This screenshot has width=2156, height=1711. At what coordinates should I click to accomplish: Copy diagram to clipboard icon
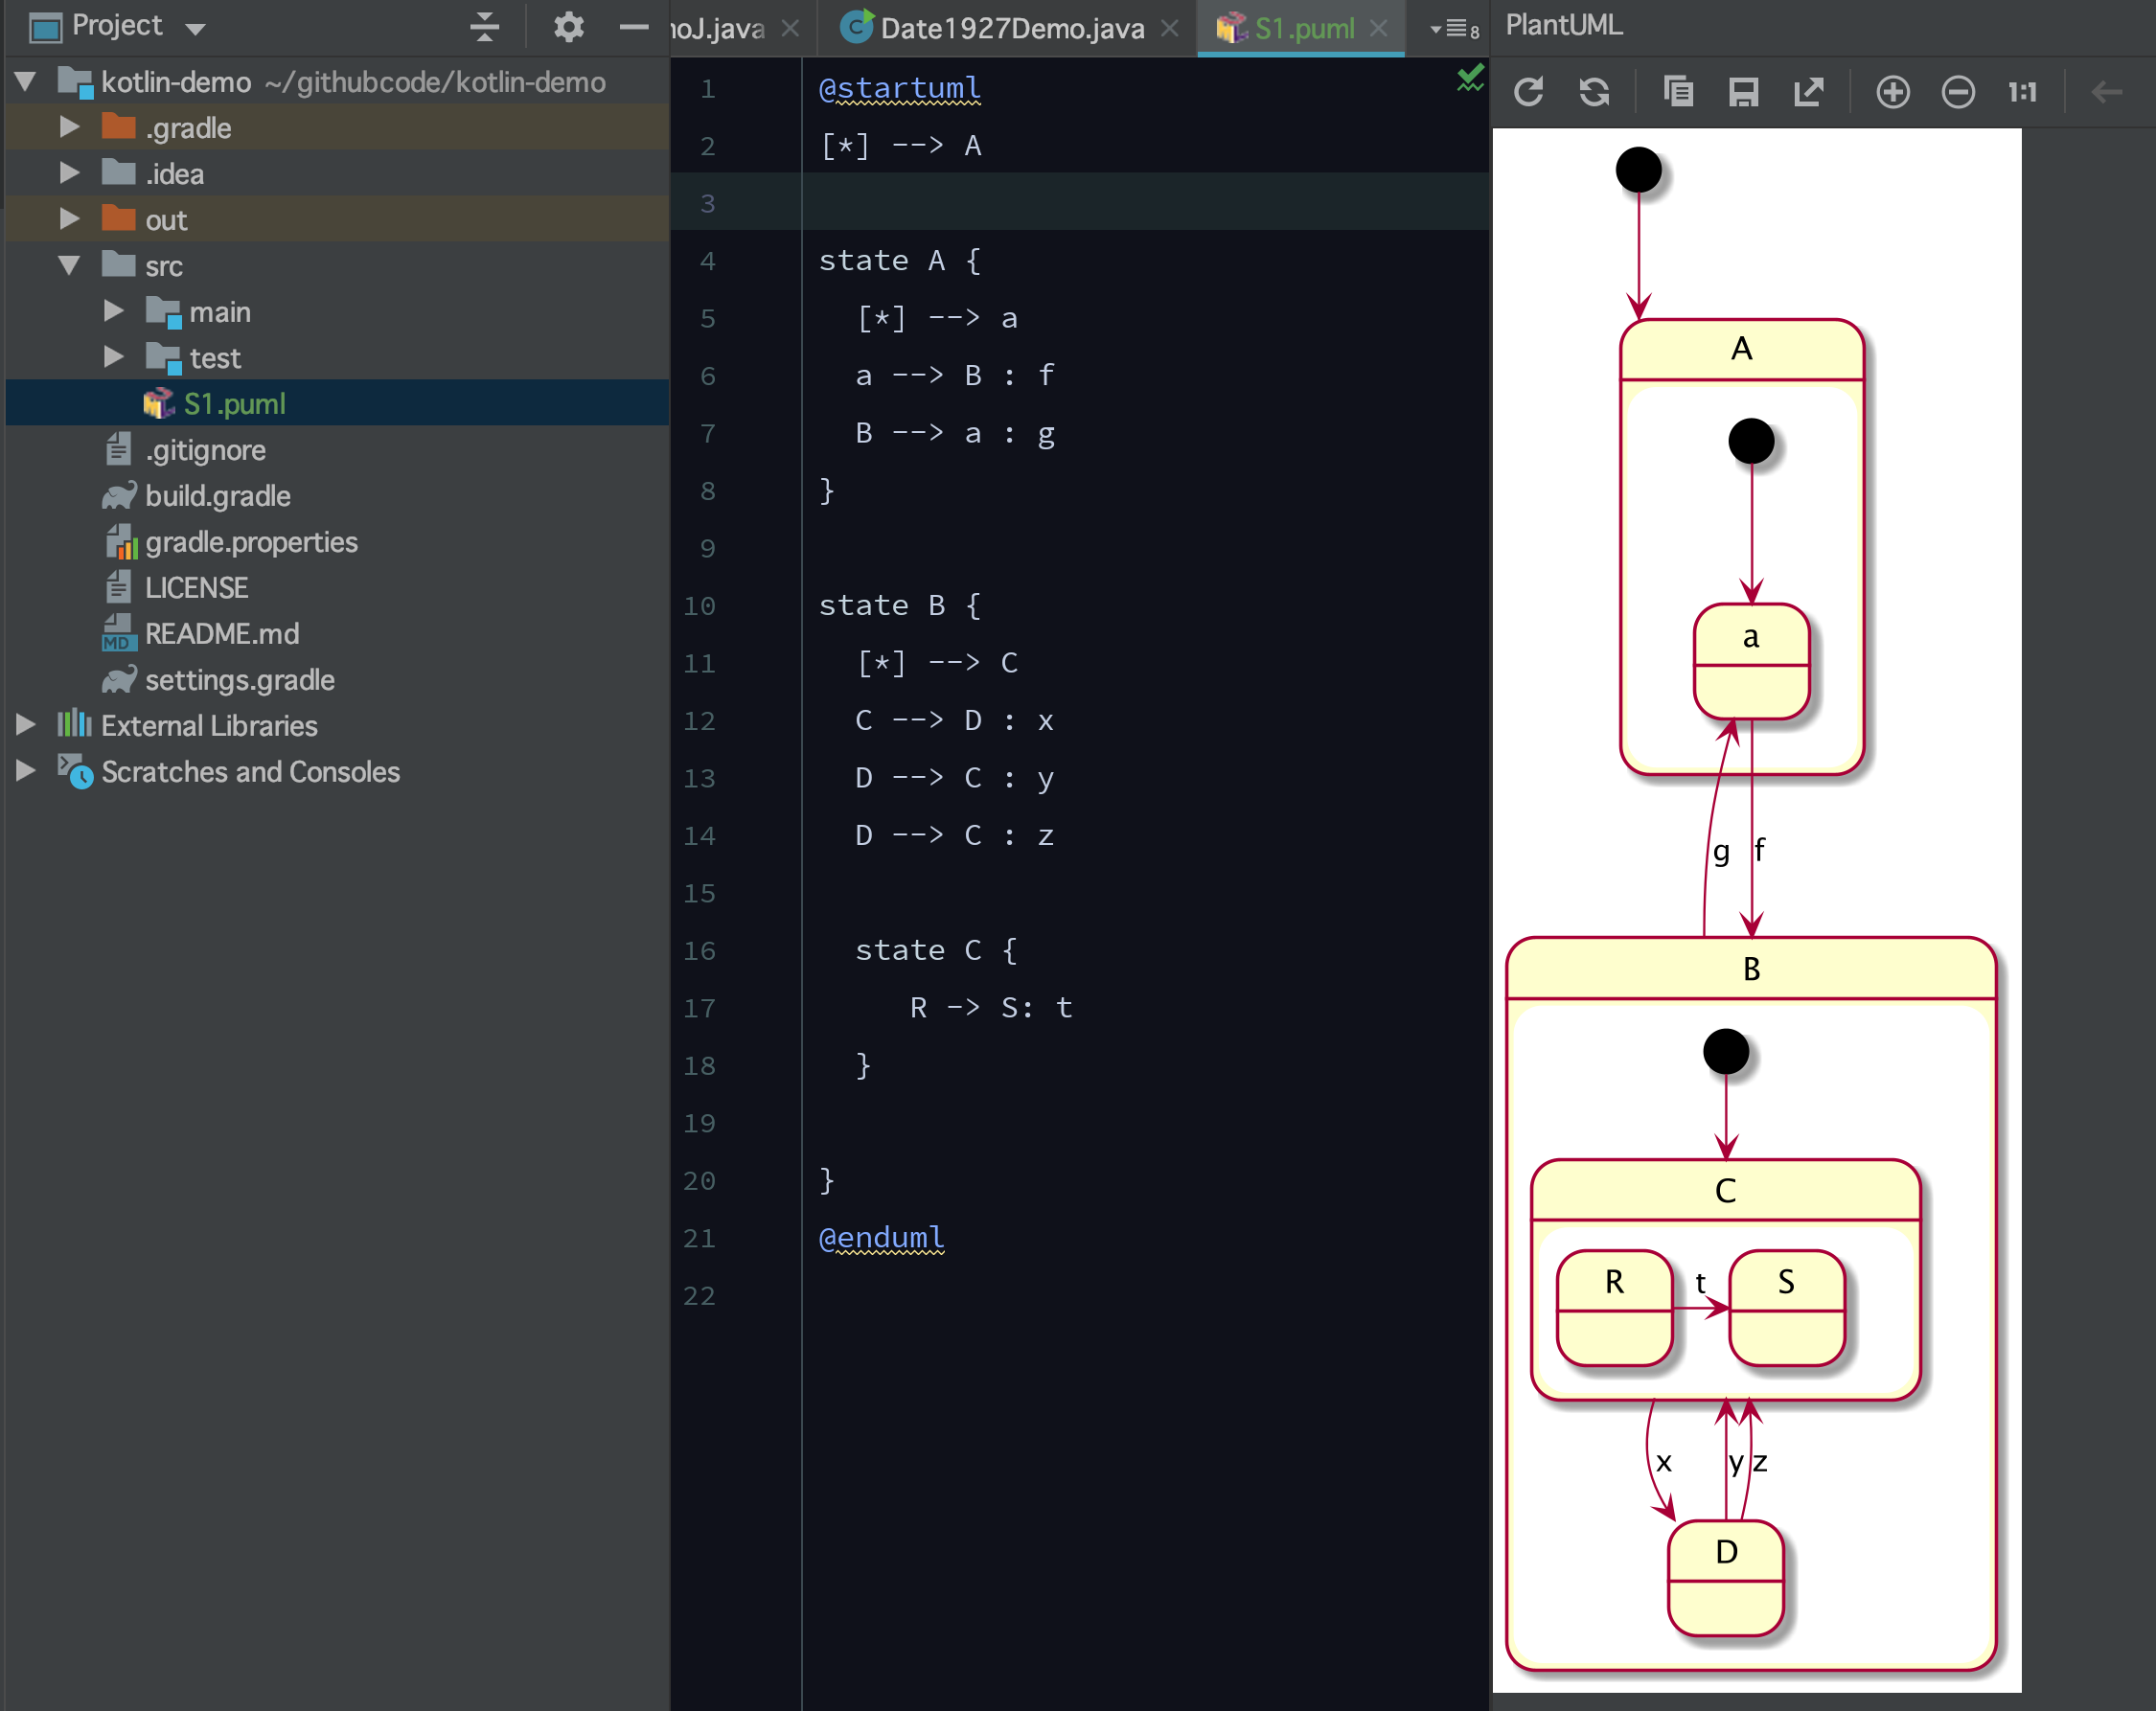pyautogui.click(x=1678, y=92)
